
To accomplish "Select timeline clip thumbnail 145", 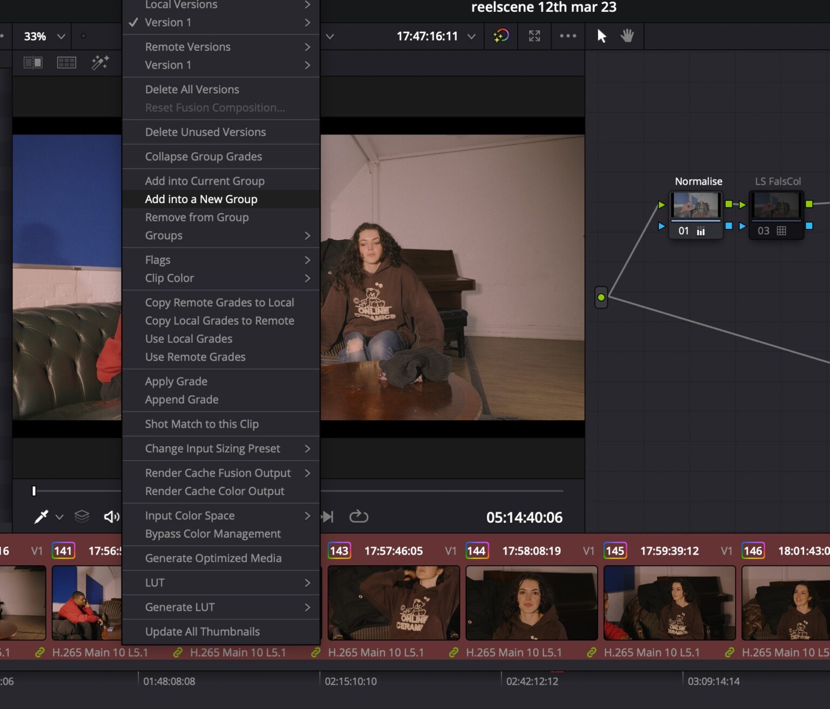I will (x=669, y=603).
